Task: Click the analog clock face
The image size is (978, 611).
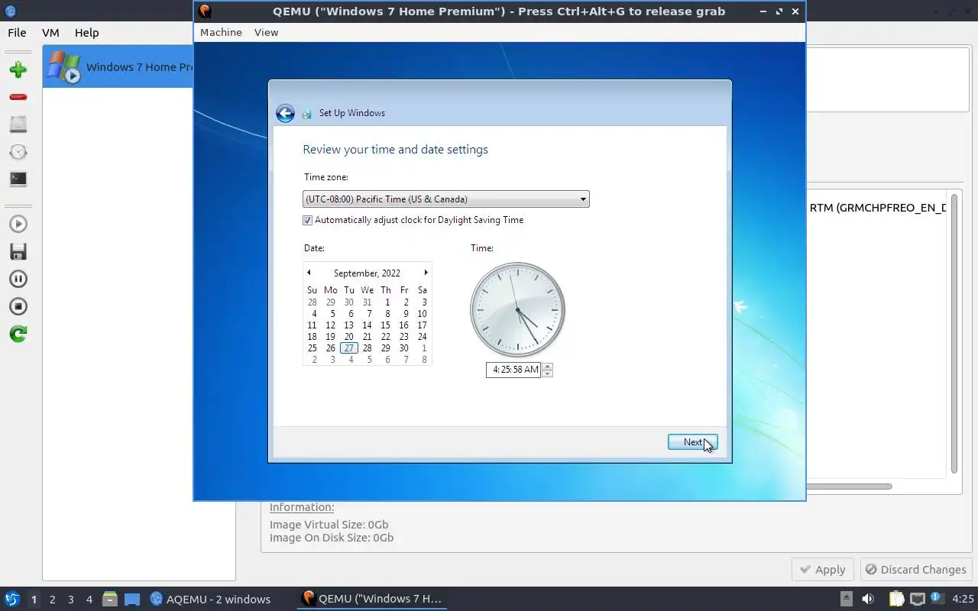Action: tap(517, 309)
